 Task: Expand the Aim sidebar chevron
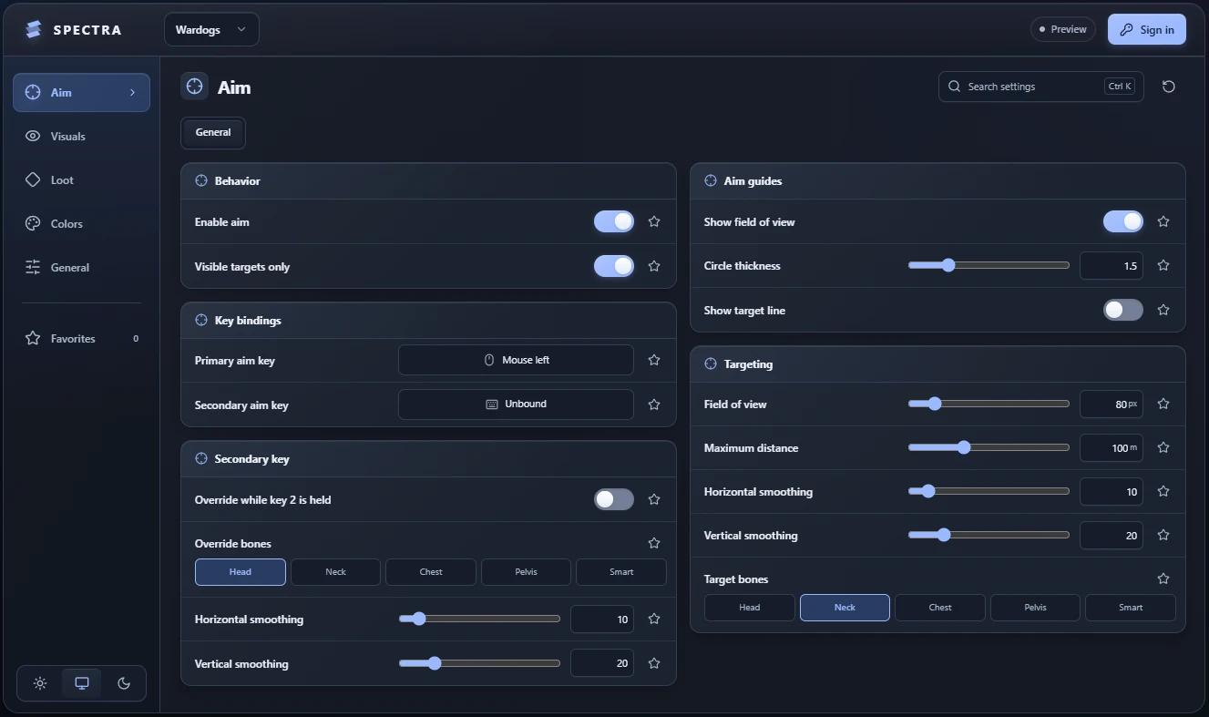tap(133, 93)
